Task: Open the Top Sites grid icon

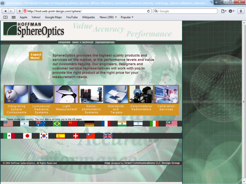Action: pyautogui.click(x=14, y=17)
